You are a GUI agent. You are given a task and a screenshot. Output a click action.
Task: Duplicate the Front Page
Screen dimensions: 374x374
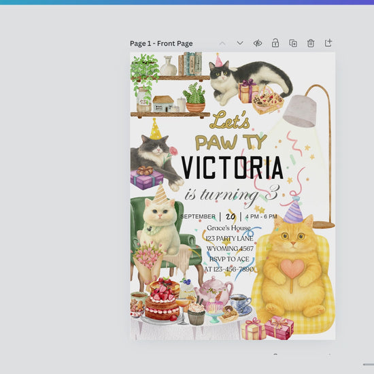(x=293, y=43)
